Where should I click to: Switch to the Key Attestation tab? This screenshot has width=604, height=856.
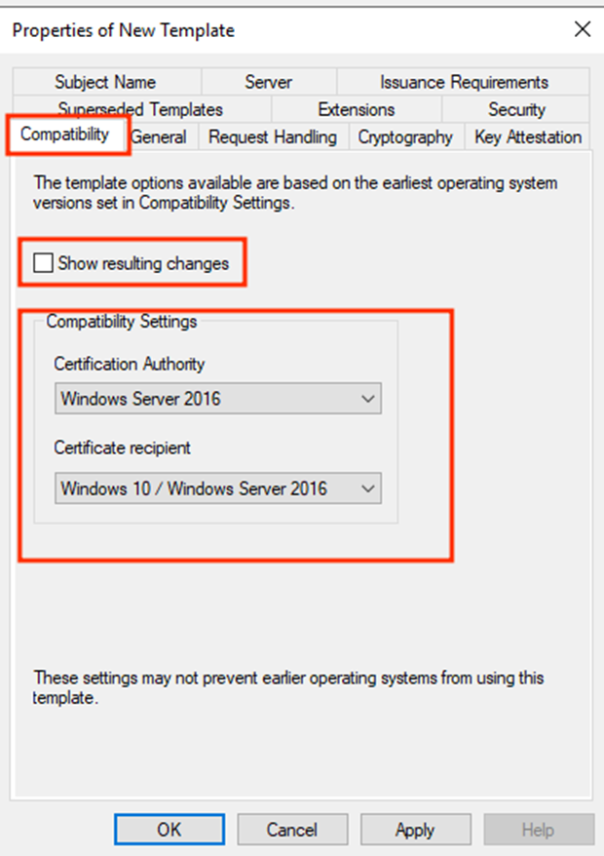528,136
